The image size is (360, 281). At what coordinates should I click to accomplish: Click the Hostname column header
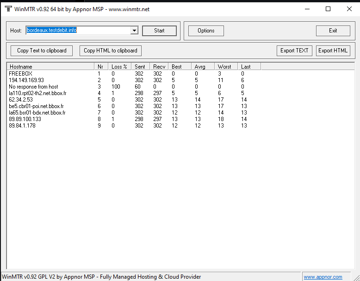point(50,66)
